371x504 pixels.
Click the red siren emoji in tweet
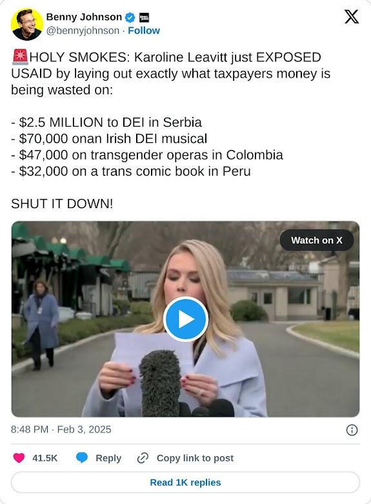pos(20,57)
